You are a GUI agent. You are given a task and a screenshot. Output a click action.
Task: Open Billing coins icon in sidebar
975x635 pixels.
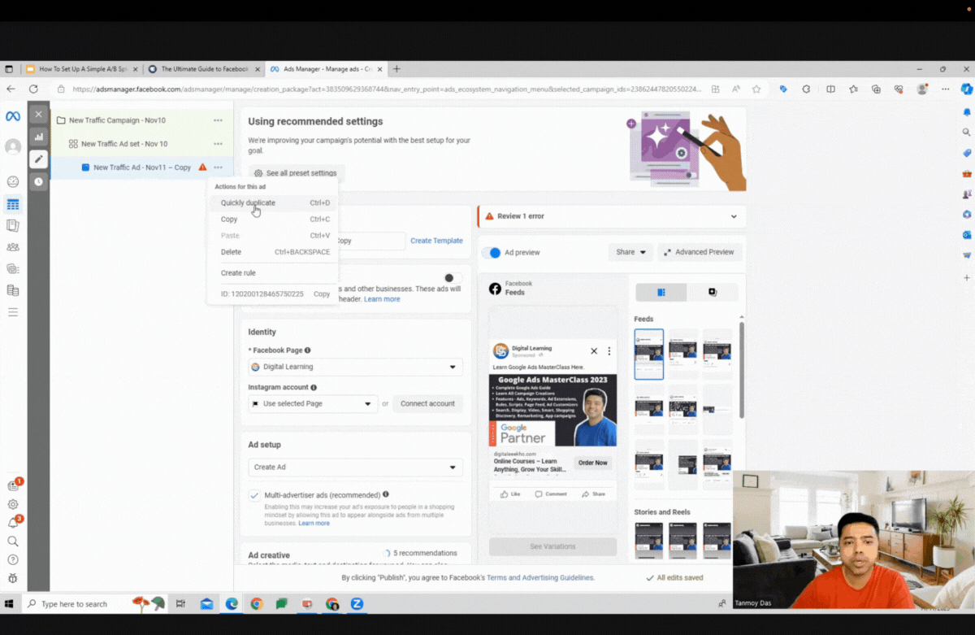tap(13, 290)
